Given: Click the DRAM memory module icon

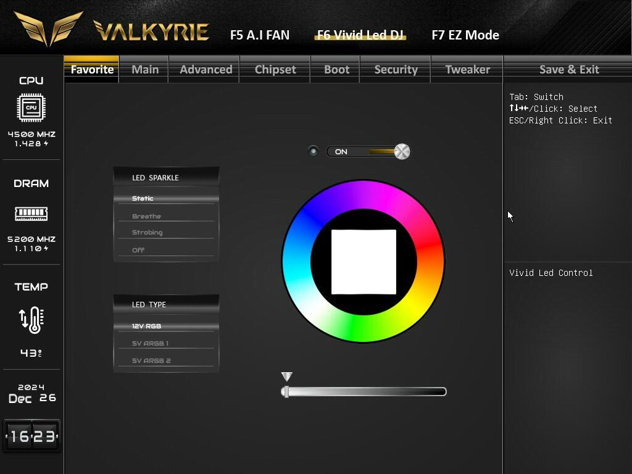Looking at the screenshot, I should point(31,214).
